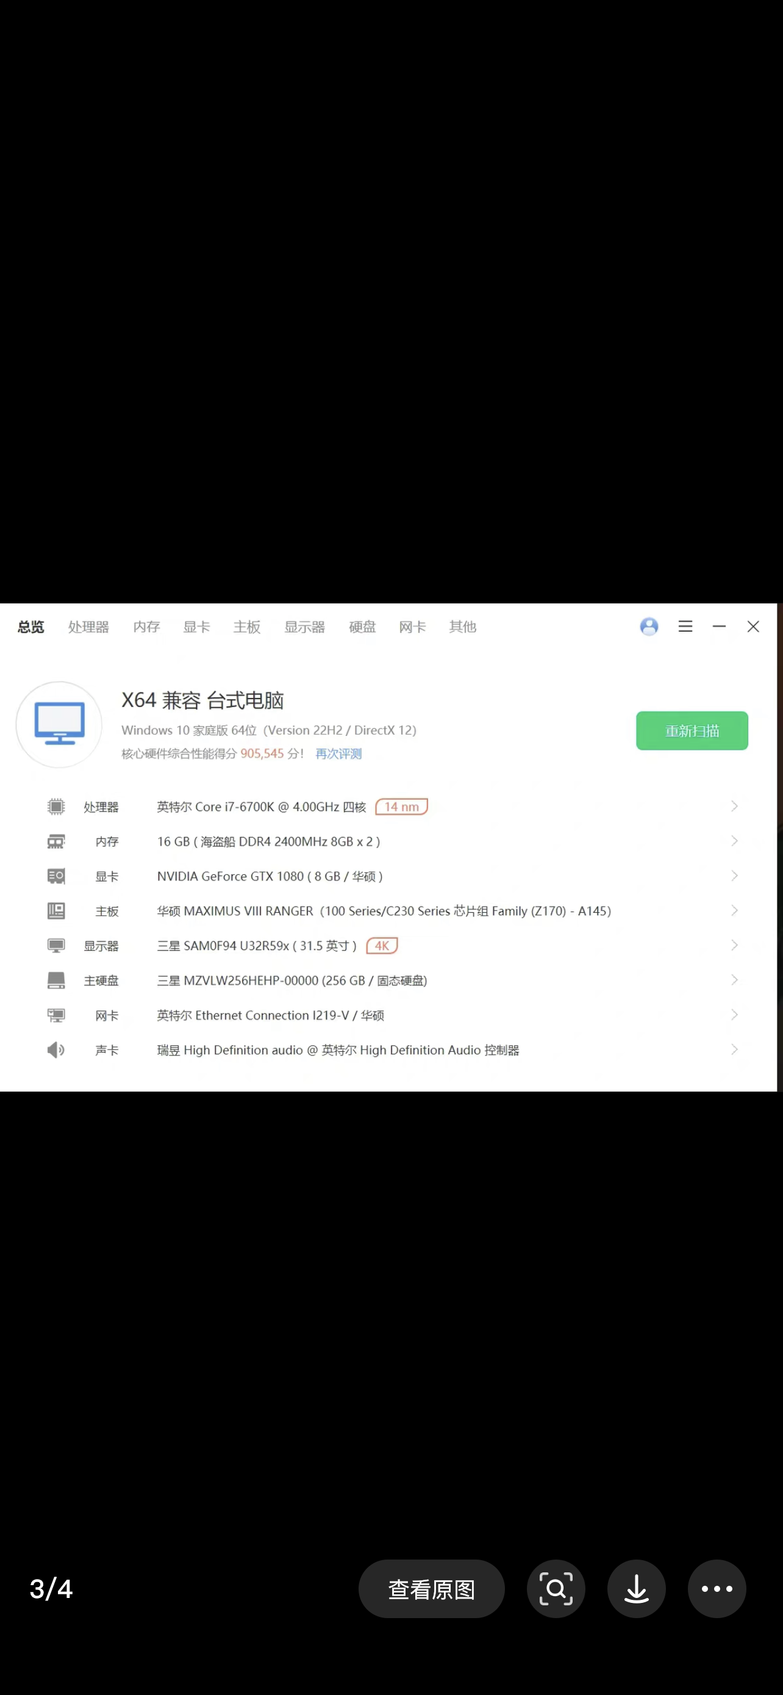The width and height of the screenshot is (783, 1695).
Task: Click the 再次评测 link
Action: tap(338, 754)
